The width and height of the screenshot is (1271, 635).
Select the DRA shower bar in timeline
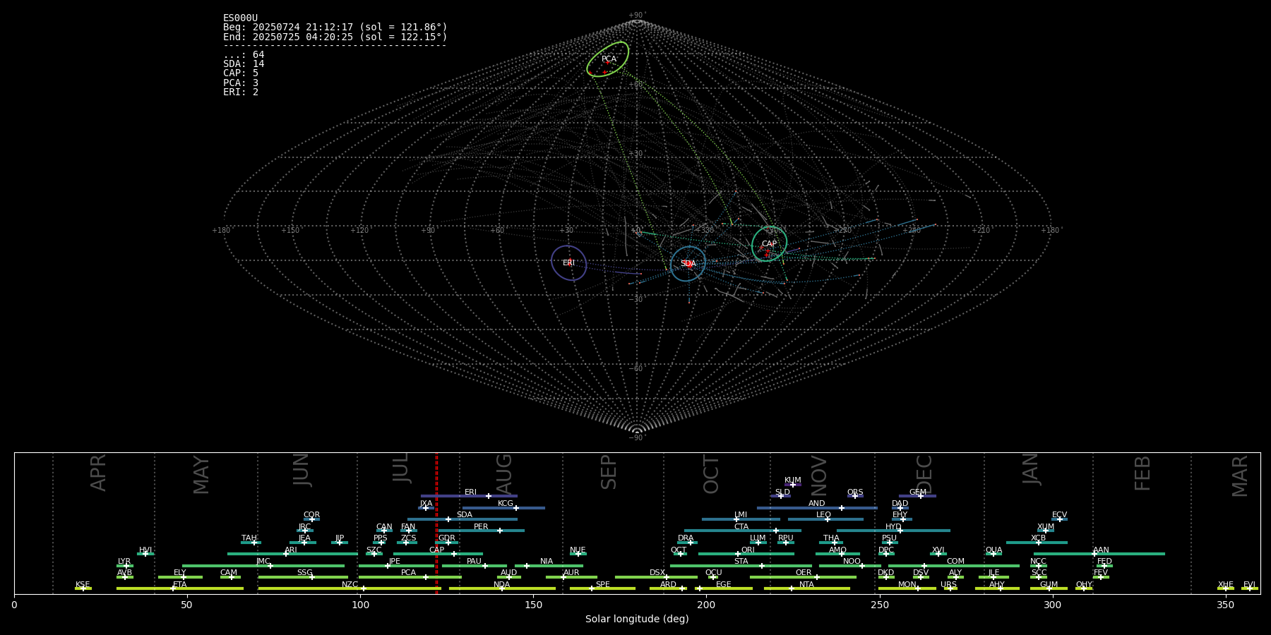(687, 543)
